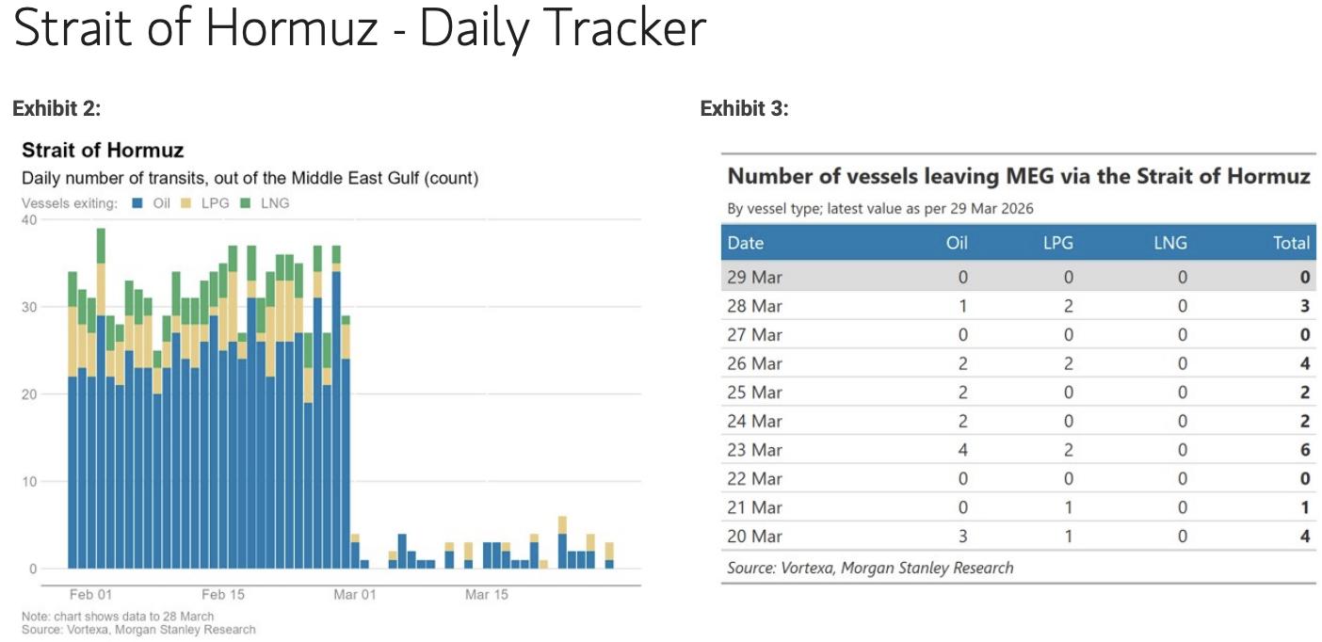The height and width of the screenshot is (642, 1322).
Task: Click the blue Oil legend swatch
Action: [137, 203]
